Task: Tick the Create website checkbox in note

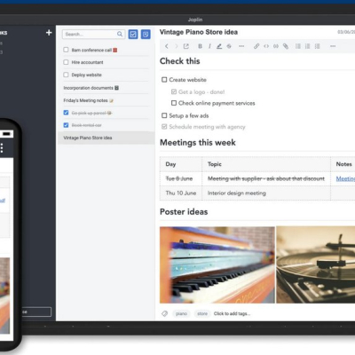Action: [164, 80]
